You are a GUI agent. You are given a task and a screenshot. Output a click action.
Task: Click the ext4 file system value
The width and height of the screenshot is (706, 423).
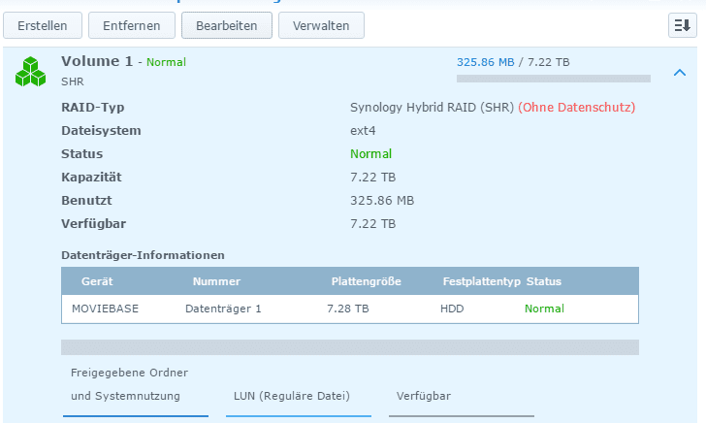coord(363,131)
